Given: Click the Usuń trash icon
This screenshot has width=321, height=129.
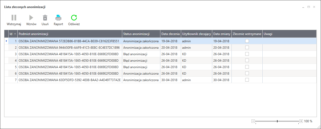Looking at the screenshot, I should pyautogui.click(x=45, y=18).
